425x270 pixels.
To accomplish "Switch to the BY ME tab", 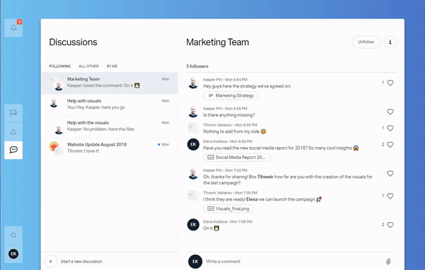I will pos(112,66).
